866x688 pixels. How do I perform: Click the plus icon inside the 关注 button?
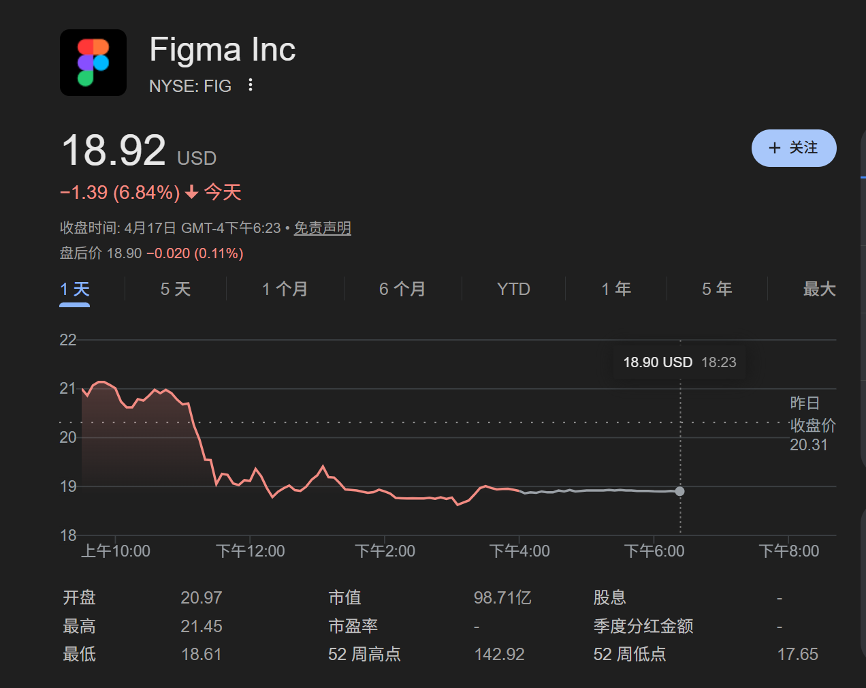coord(773,148)
